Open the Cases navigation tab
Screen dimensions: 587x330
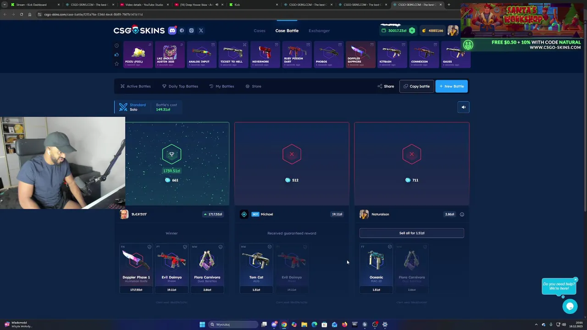pos(260,31)
